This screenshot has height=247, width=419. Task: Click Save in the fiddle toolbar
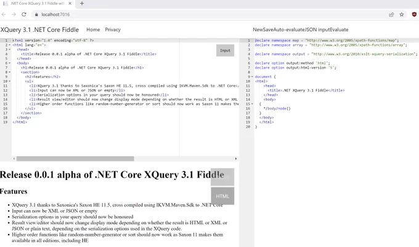click(268, 29)
